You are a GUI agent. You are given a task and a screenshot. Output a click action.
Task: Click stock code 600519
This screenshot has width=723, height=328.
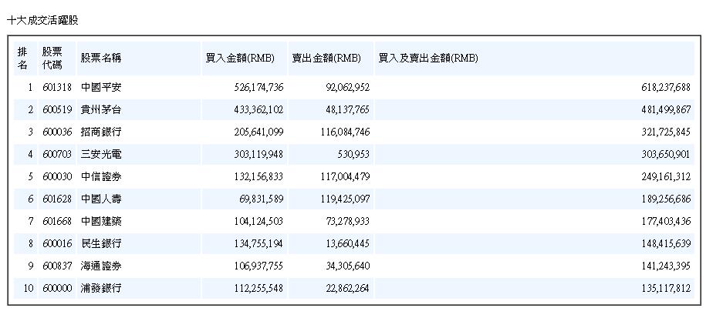click(57, 109)
